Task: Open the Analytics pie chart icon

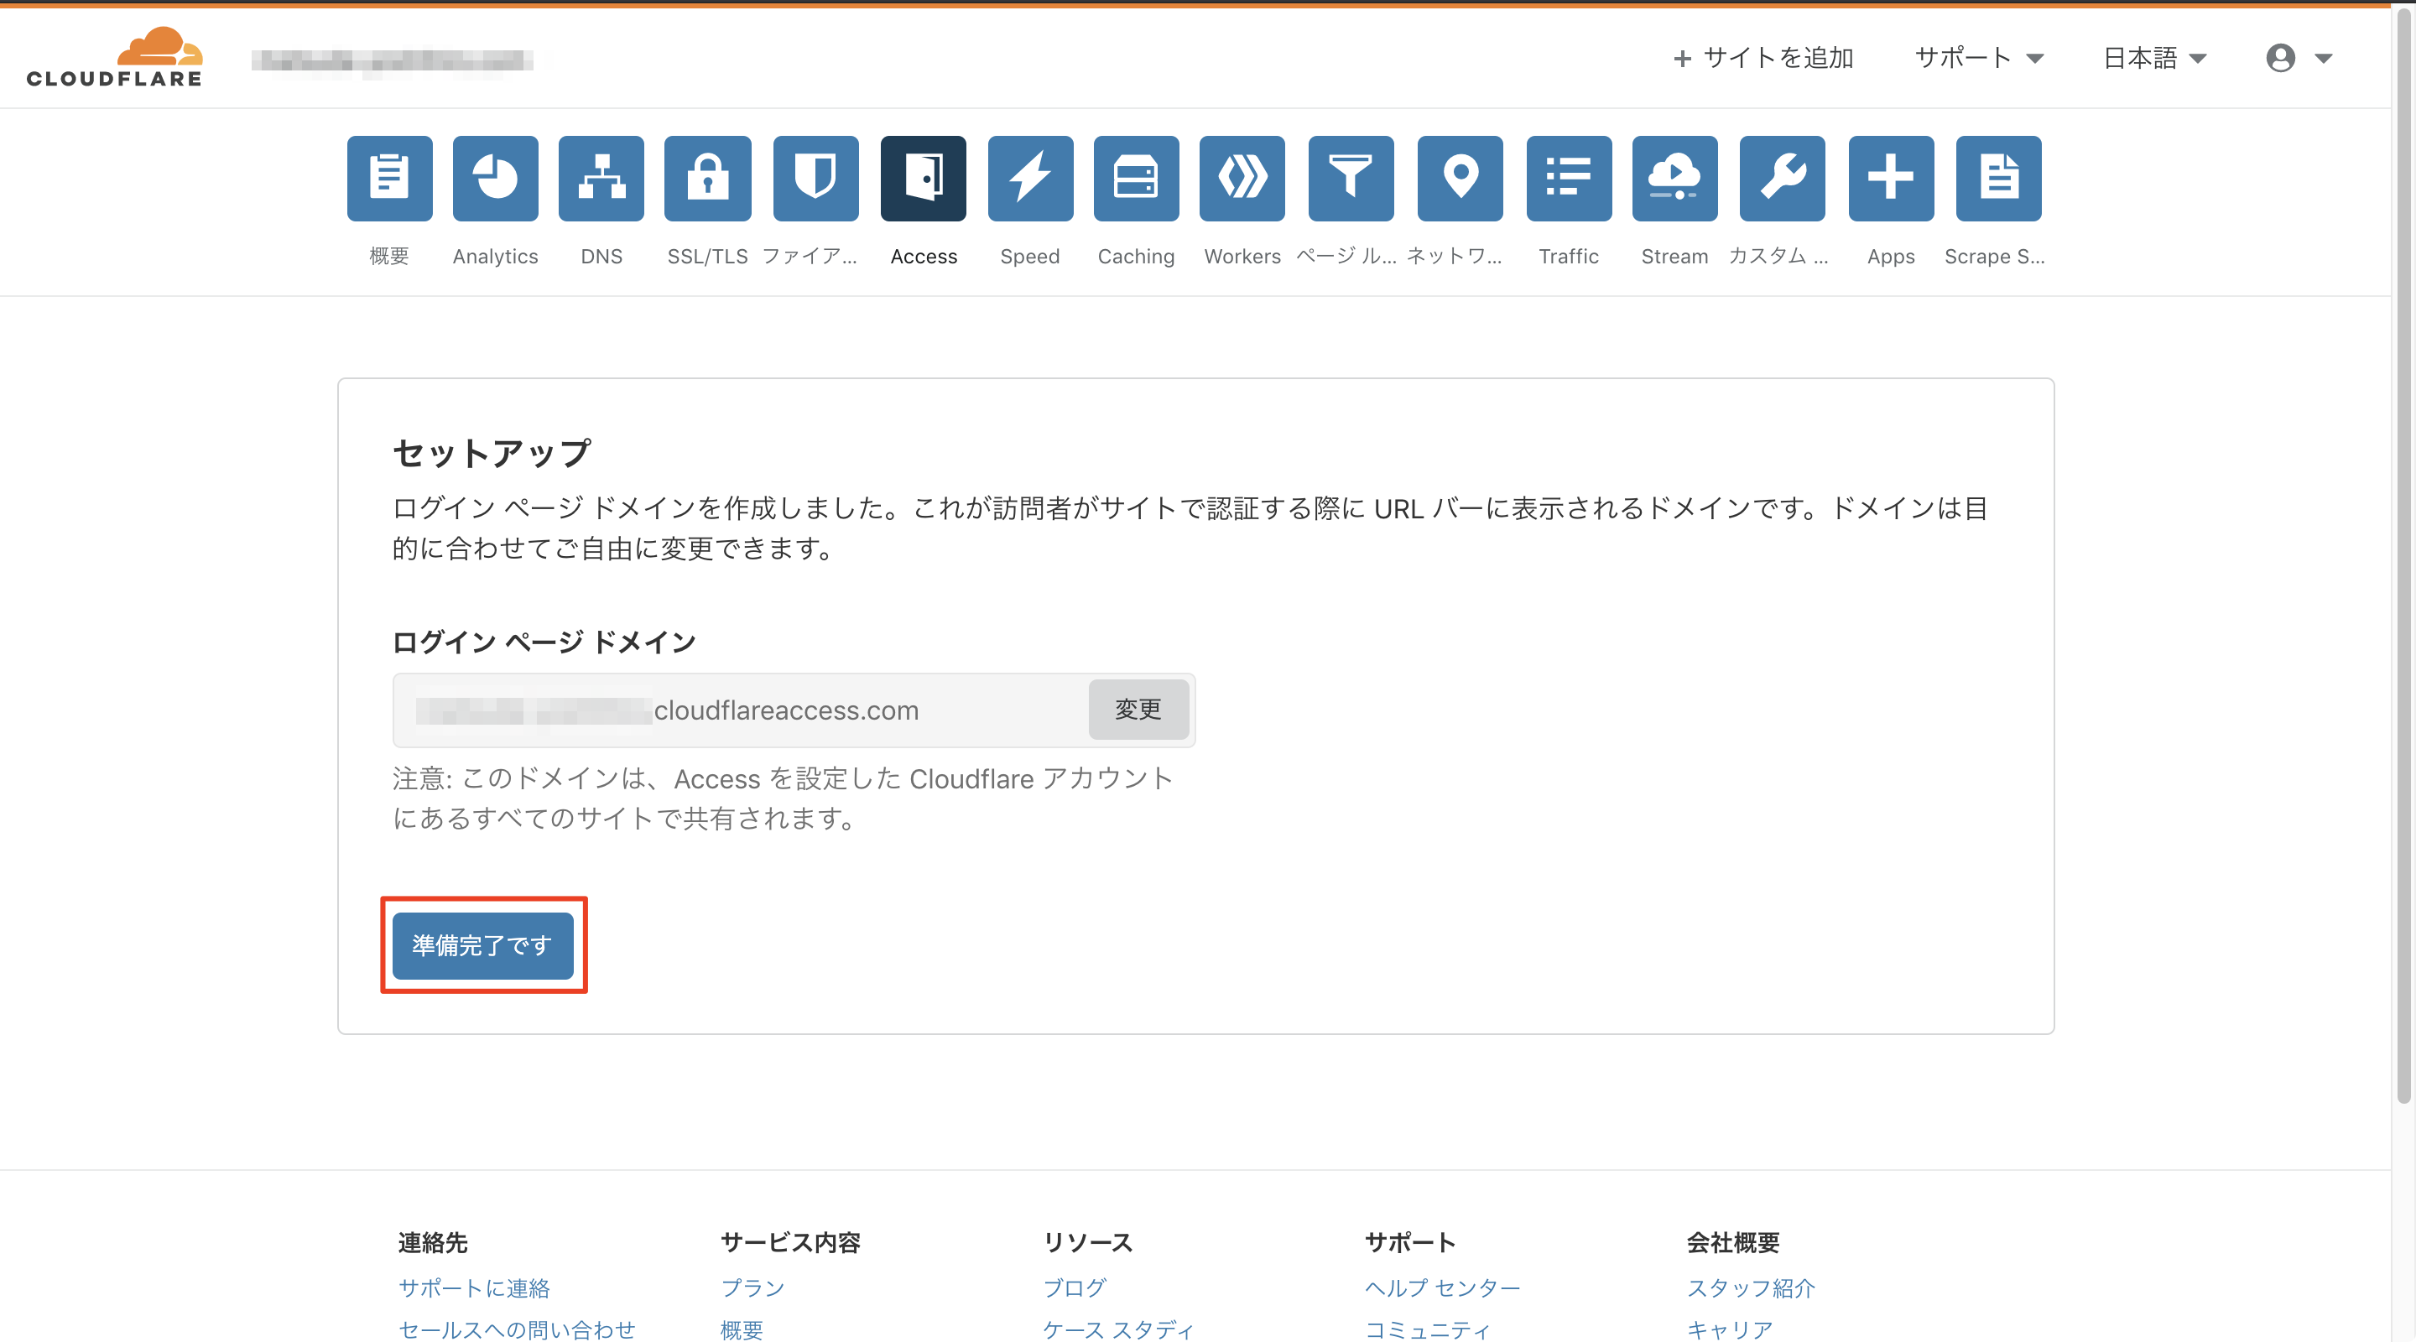Action: (495, 178)
